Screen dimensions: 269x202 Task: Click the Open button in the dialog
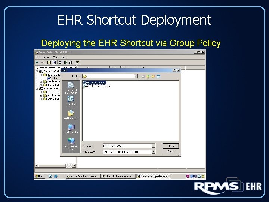(171, 146)
